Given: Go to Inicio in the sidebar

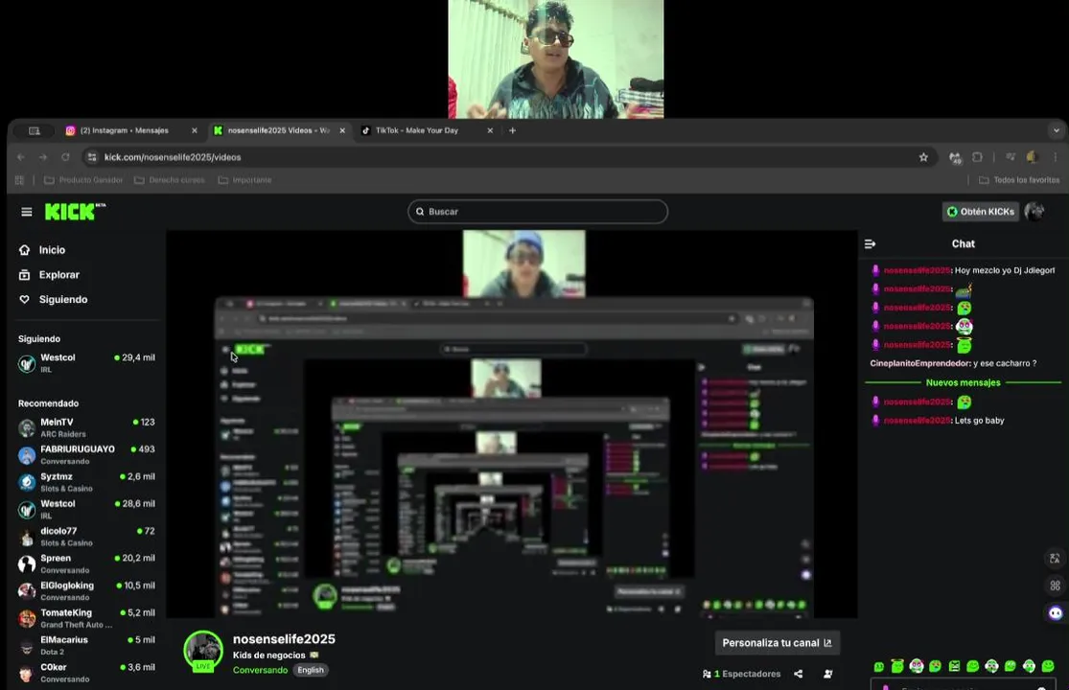Looking at the screenshot, I should tap(42, 250).
